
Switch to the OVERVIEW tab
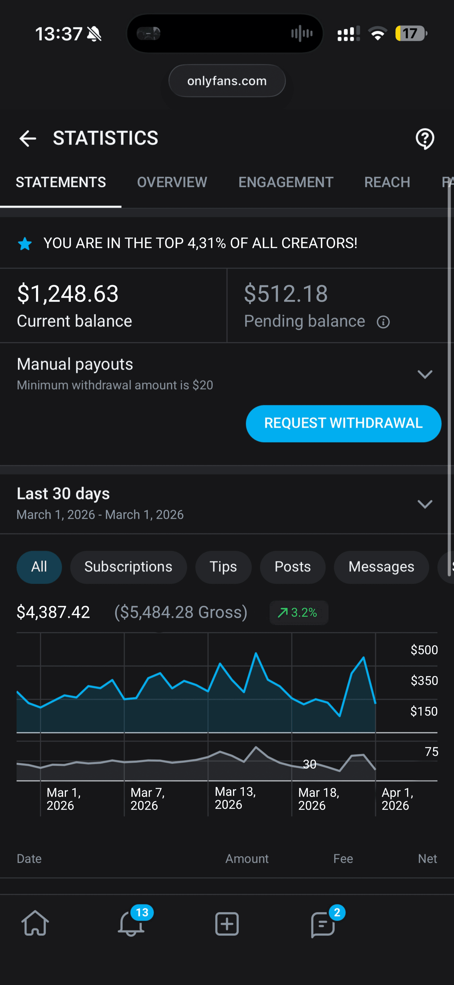coord(172,182)
